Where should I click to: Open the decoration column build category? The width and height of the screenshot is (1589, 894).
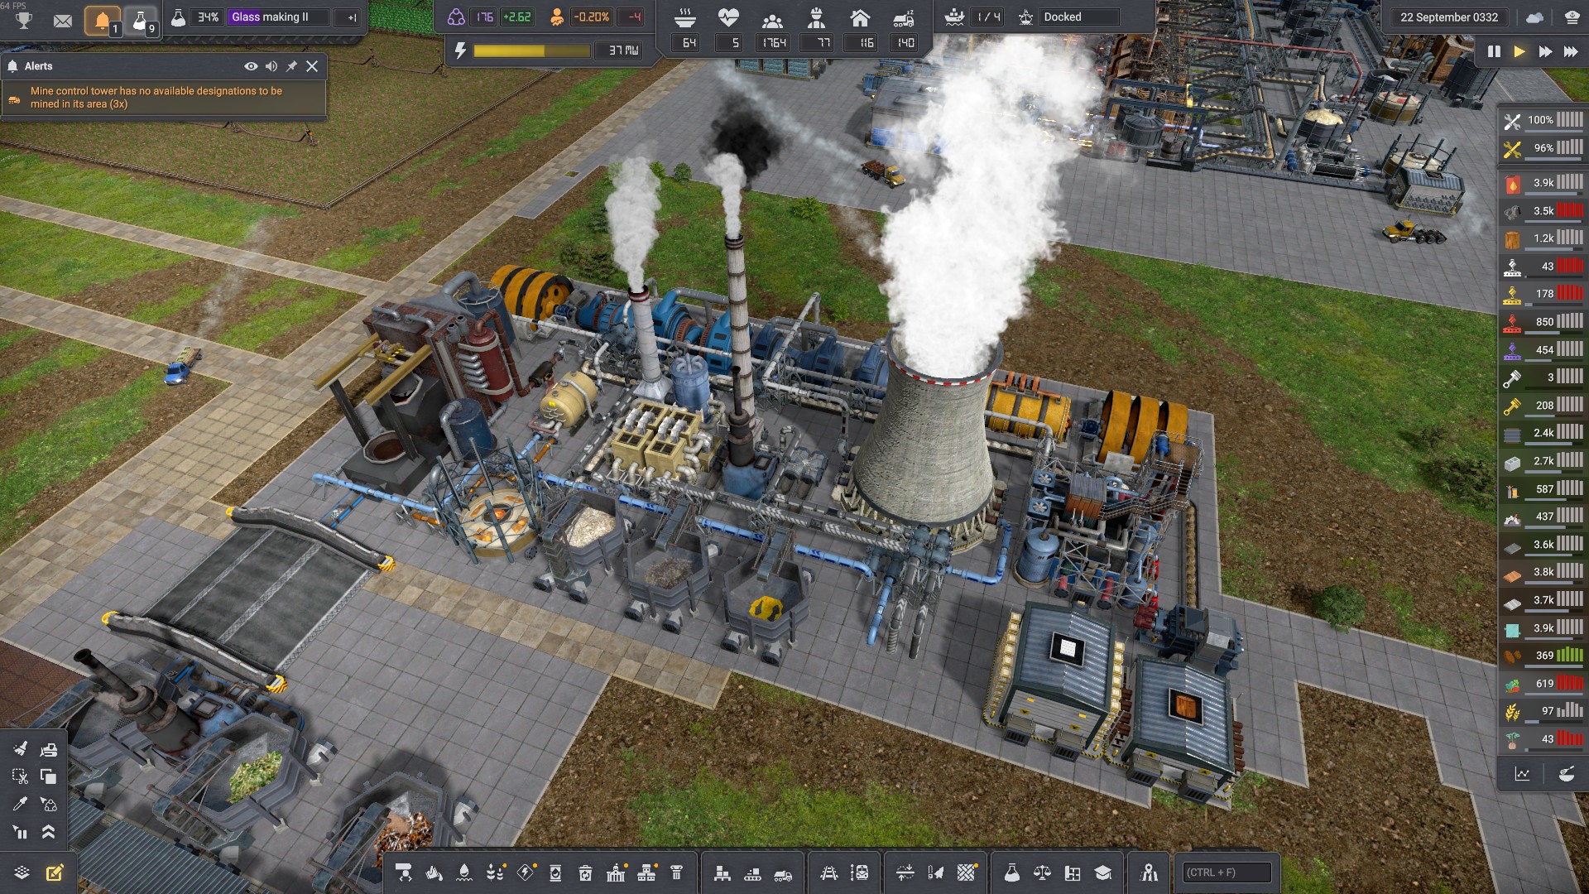tap(676, 872)
